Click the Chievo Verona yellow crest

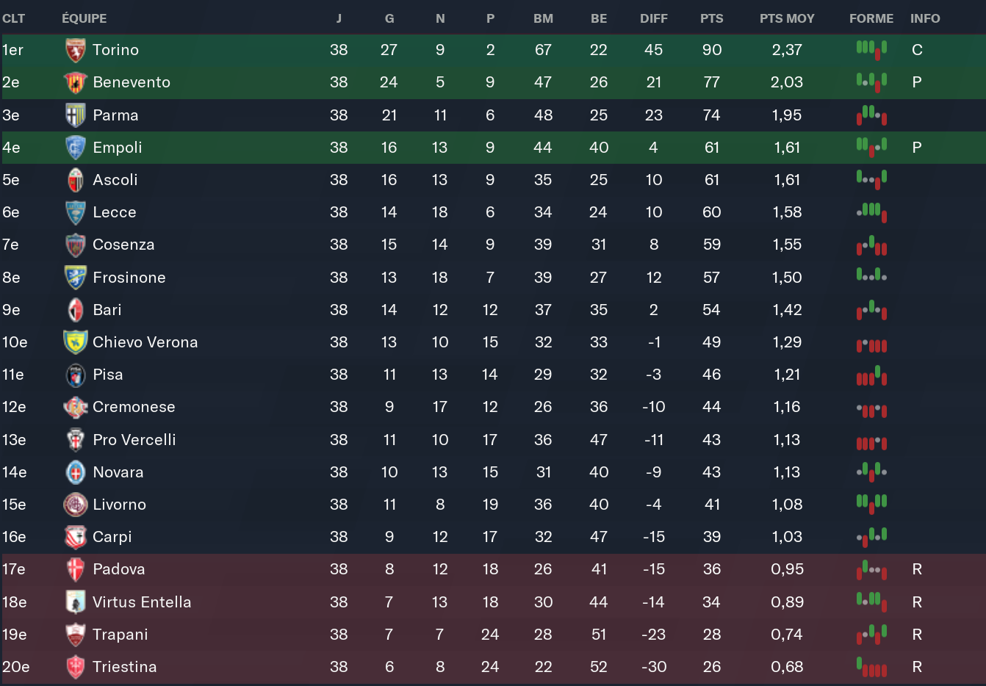(x=75, y=342)
